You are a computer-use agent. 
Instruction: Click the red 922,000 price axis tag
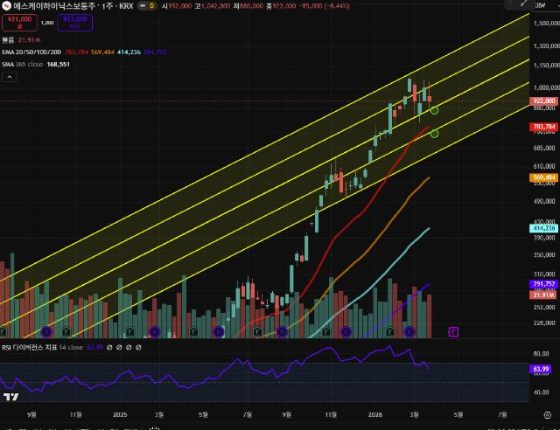click(x=544, y=101)
